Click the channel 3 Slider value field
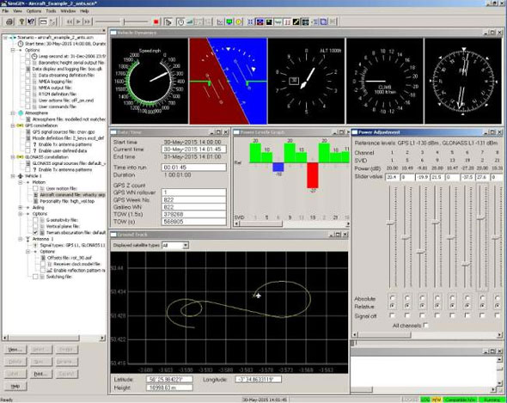 pos(423,177)
